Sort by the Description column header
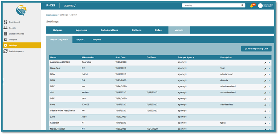The width and height of the screenshot is (279, 135). click(x=226, y=57)
